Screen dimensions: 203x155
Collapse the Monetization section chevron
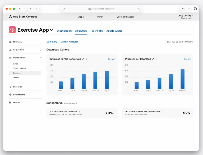(x=41, y=58)
